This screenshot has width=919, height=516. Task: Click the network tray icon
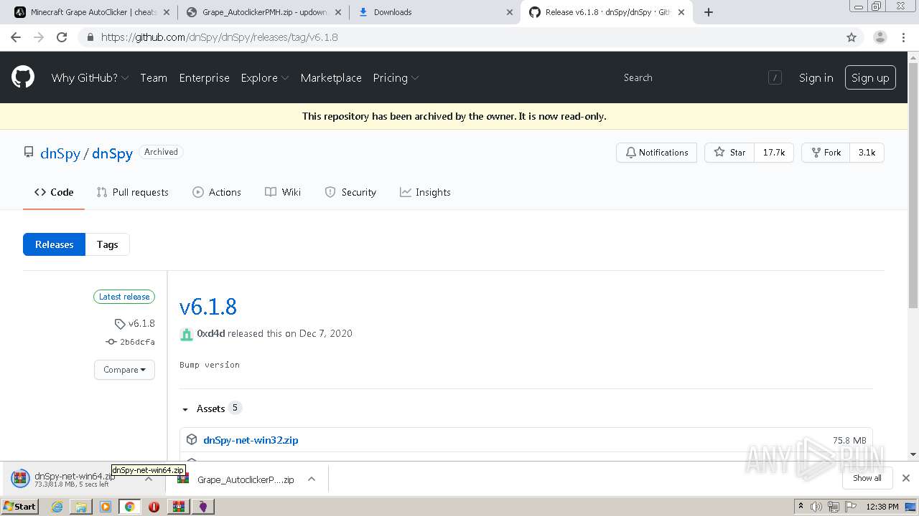pyautogui.click(x=834, y=507)
